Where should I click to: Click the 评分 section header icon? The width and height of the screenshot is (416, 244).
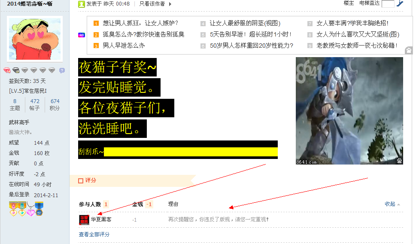(81, 181)
